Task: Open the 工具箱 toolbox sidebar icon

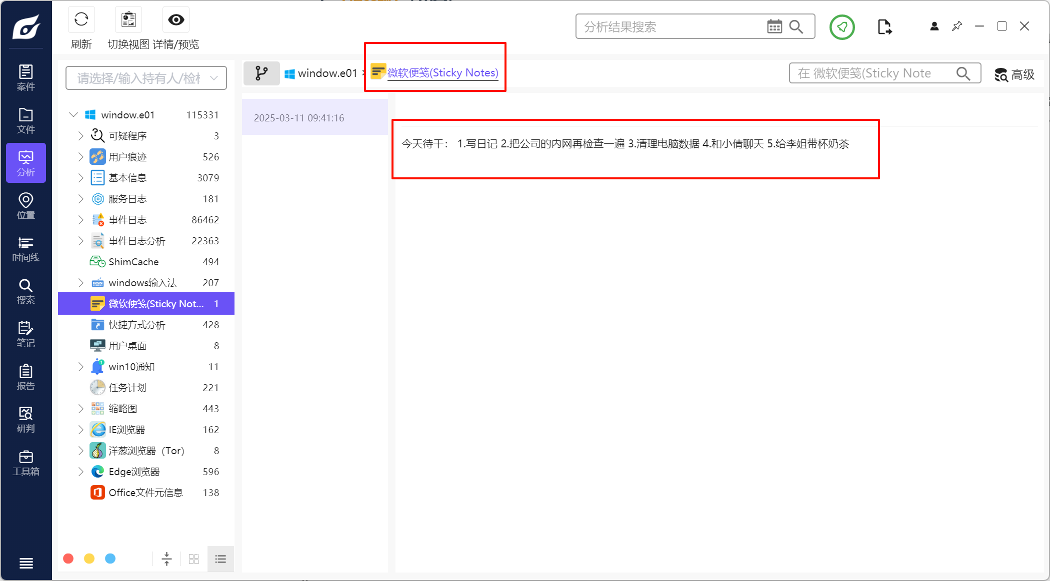Action: 26,463
